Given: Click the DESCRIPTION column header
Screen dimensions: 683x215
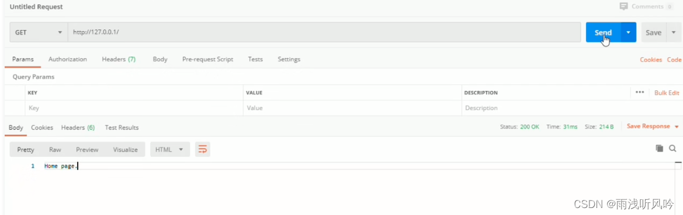Looking at the screenshot, I should point(481,93).
